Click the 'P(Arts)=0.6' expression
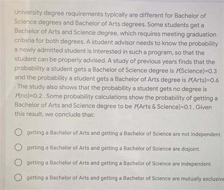This screenshot has width=224, height=190. coord(203,80)
